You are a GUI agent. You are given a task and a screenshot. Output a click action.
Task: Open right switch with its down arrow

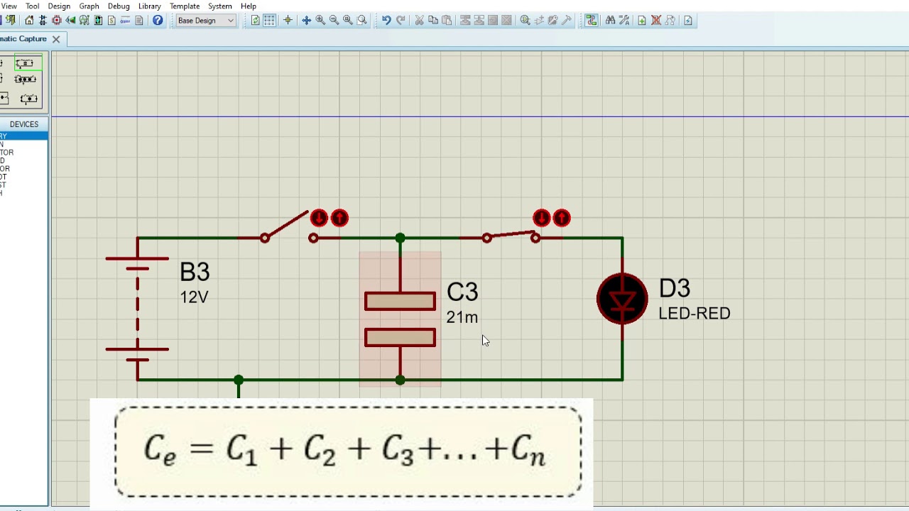coord(541,217)
